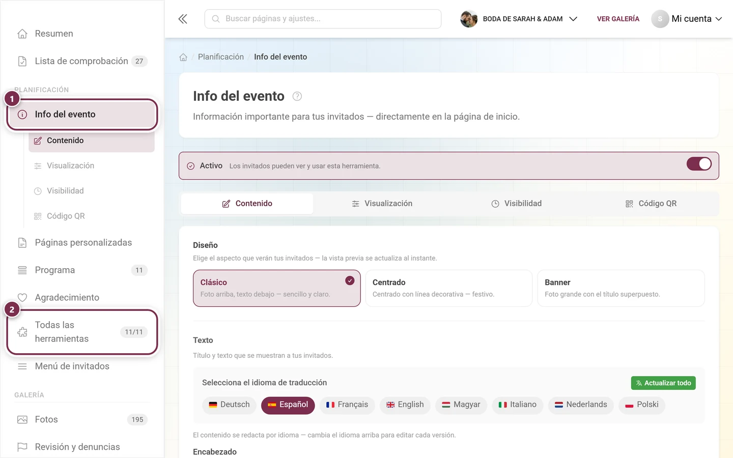Screen dimensions: 733x458
Task: Click the wedding profile photo avatar
Action: coord(469,19)
